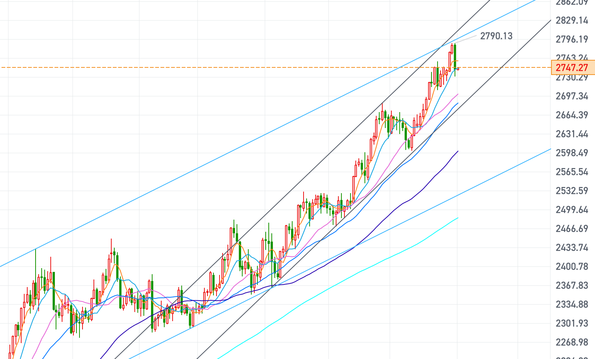Click the 2829.14 price axis label
The height and width of the screenshot is (359, 595).
pyautogui.click(x=572, y=20)
